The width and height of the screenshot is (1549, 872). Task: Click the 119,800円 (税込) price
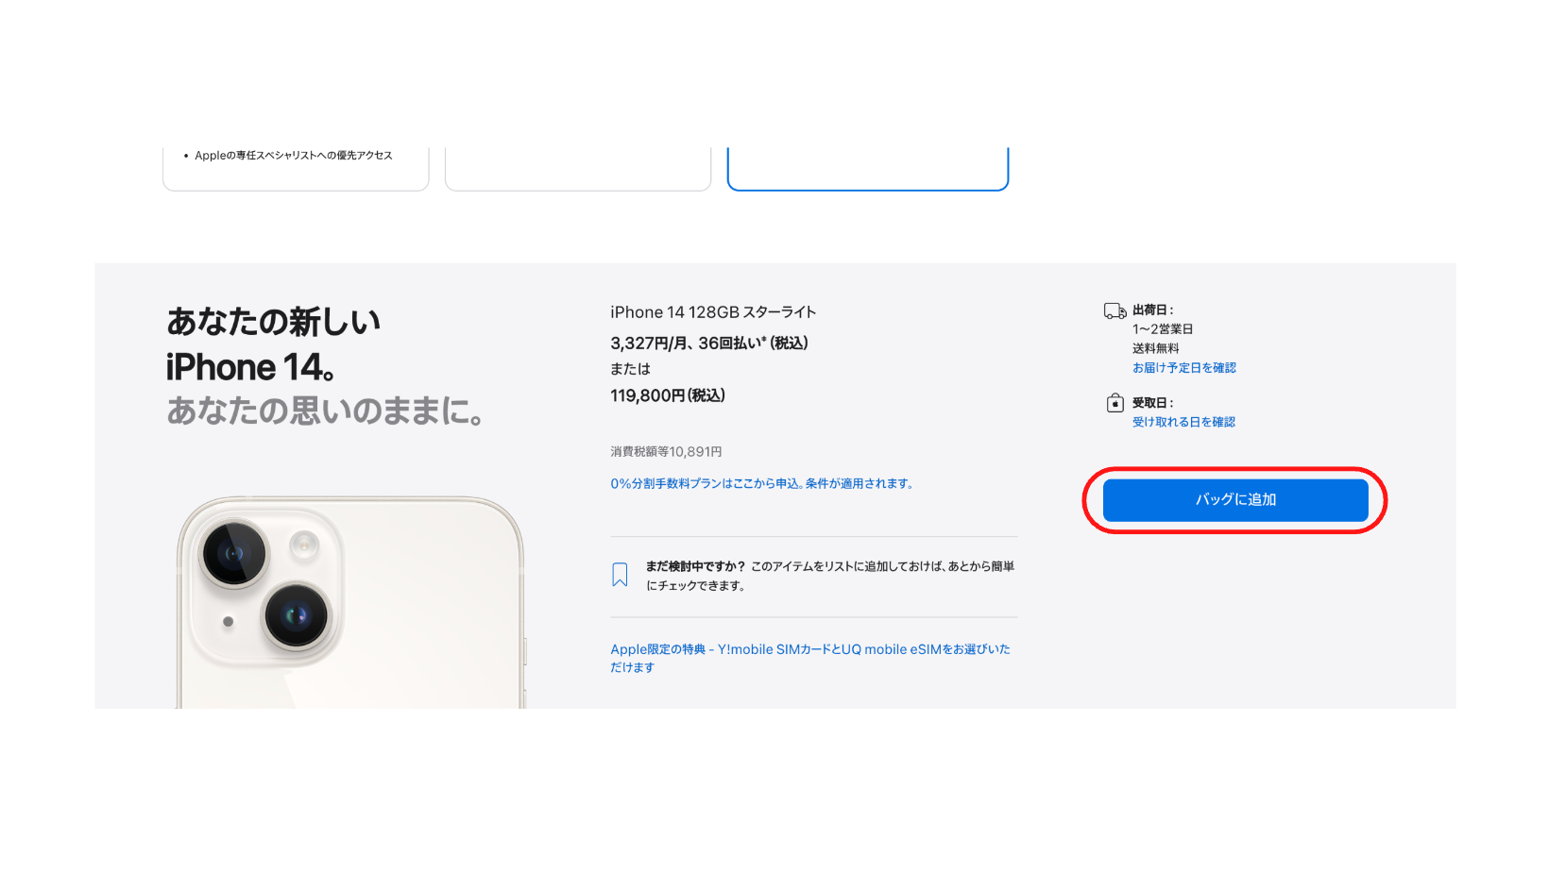pyautogui.click(x=668, y=395)
